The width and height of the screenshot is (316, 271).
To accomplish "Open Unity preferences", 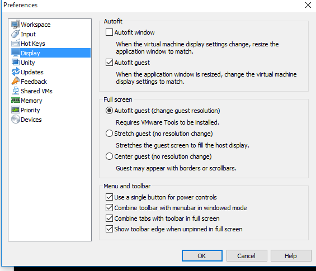I will pyautogui.click(x=28, y=63).
